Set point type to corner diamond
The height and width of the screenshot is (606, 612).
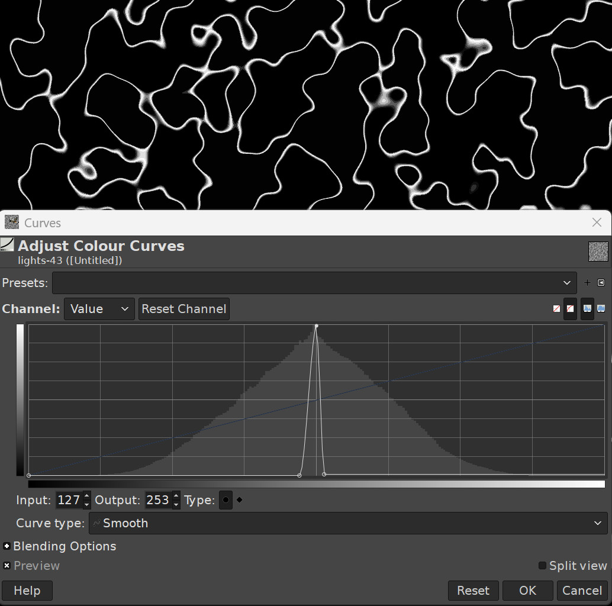point(240,500)
